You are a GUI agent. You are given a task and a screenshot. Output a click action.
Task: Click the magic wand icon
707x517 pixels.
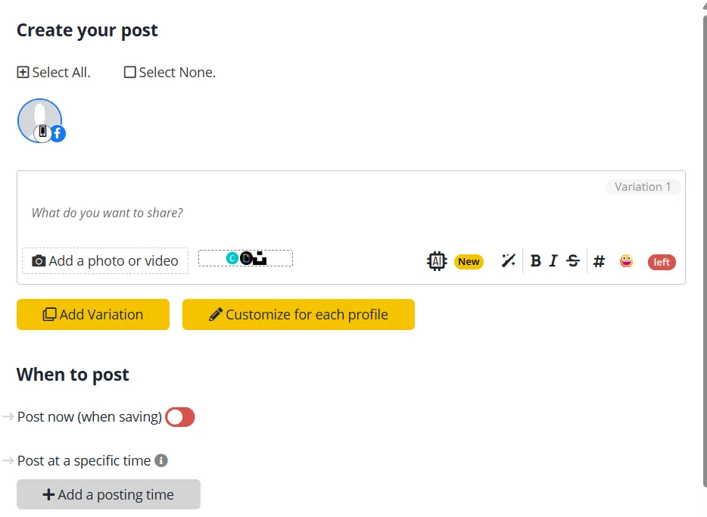tap(509, 261)
